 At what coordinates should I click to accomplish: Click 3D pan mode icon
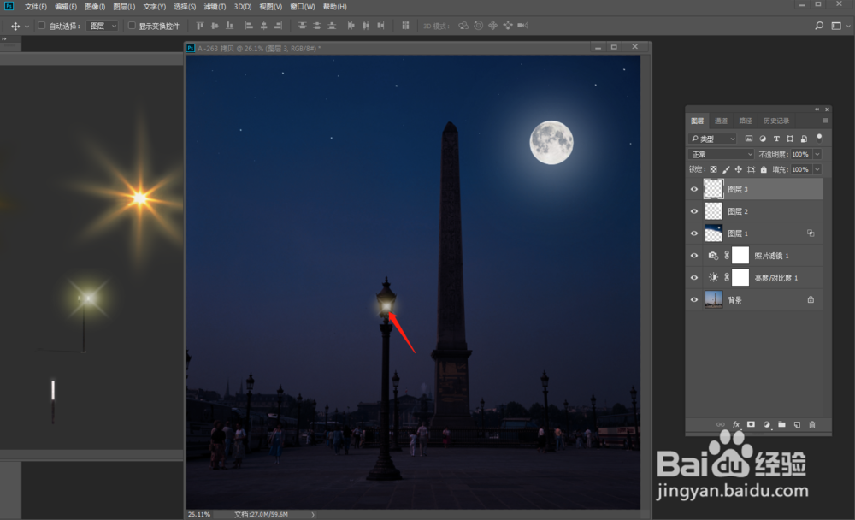[x=493, y=26]
